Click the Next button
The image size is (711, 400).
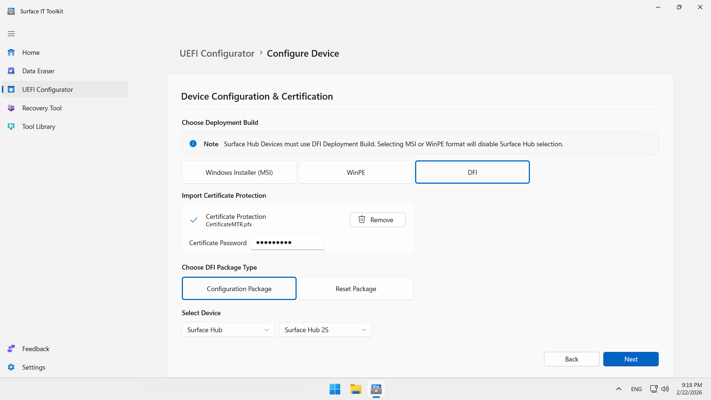coord(631,359)
